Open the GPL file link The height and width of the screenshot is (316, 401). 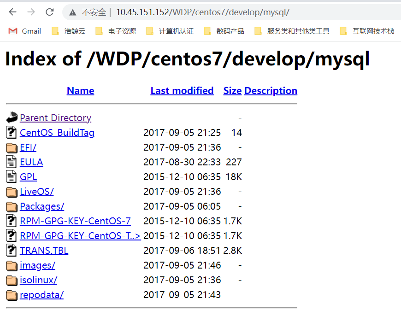coord(28,177)
